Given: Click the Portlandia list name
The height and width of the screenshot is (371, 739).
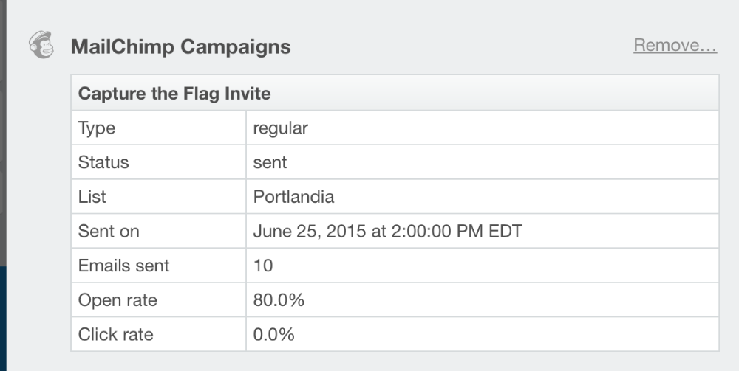Looking at the screenshot, I should (293, 197).
